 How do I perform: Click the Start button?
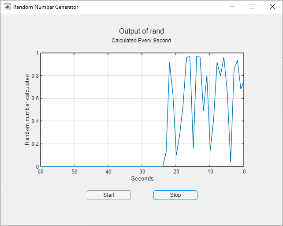(x=109, y=195)
